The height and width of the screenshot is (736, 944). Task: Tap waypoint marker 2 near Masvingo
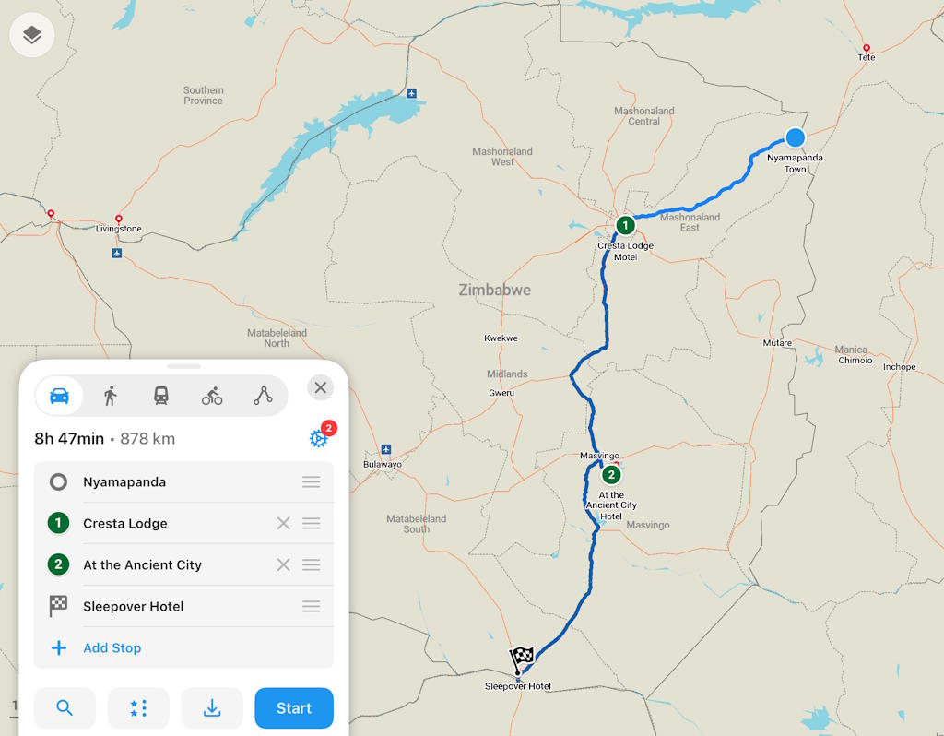pyautogui.click(x=611, y=475)
